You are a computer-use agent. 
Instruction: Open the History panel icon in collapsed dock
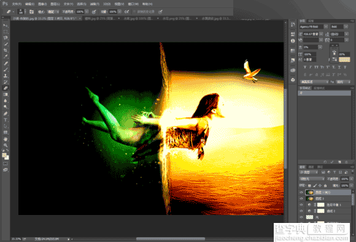click(293, 25)
